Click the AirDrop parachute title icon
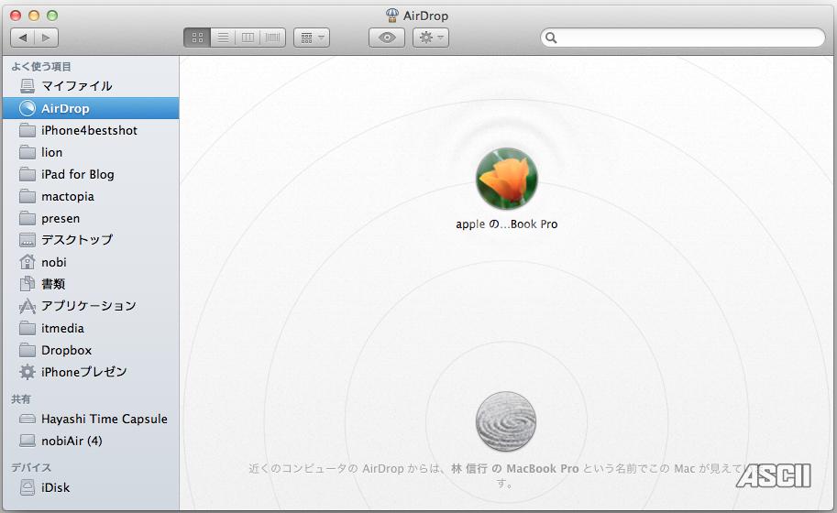This screenshot has width=837, height=513. click(391, 16)
